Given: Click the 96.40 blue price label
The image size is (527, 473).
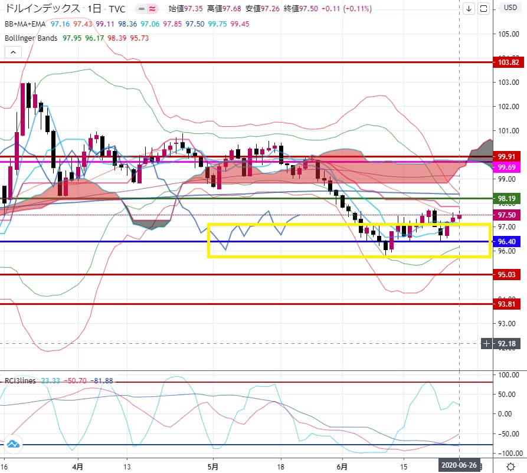Looking at the screenshot, I should click(x=506, y=242).
